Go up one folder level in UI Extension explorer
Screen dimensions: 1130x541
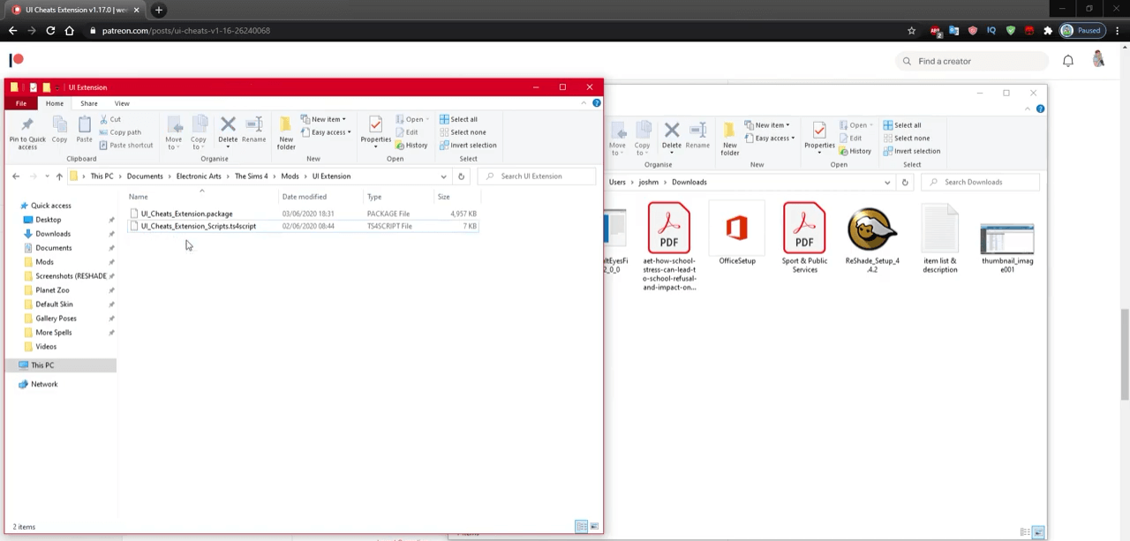pyautogui.click(x=59, y=176)
